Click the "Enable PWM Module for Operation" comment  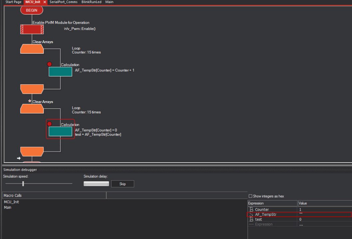[61, 23]
